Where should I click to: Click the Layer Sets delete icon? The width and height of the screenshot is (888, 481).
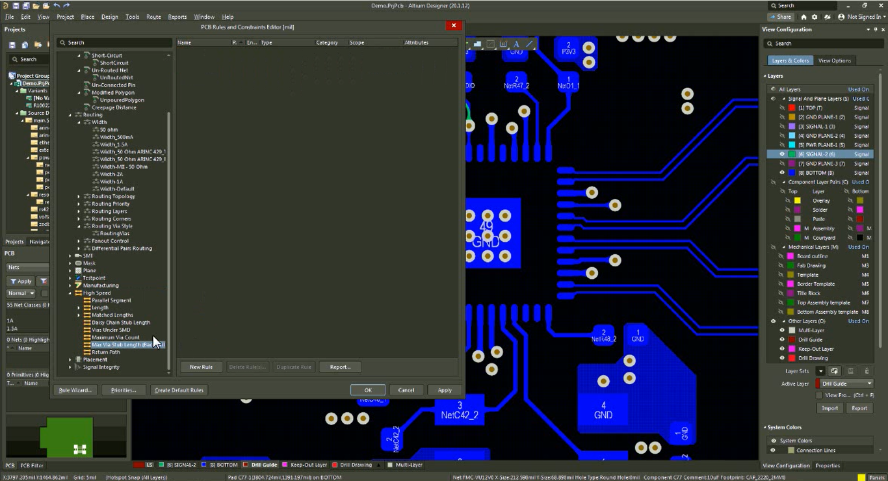(867, 371)
